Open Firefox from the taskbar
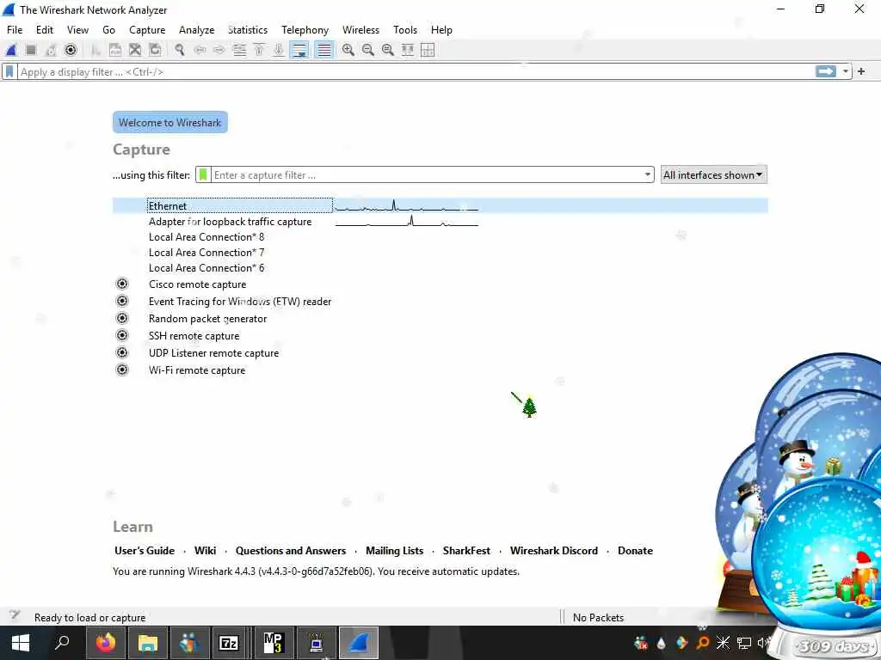The height and width of the screenshot is (660, 881). (x=105, y=643)
